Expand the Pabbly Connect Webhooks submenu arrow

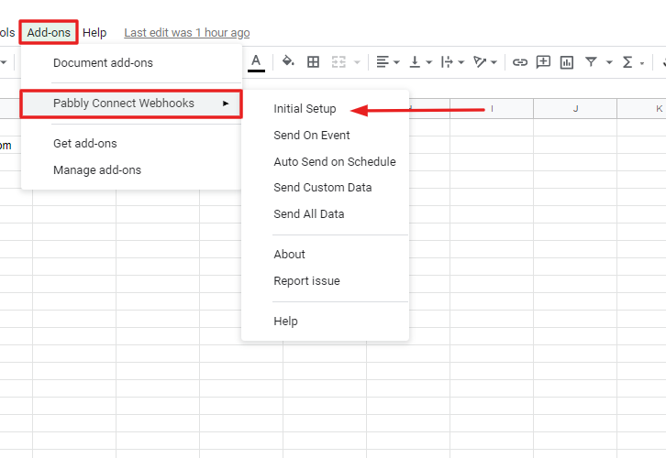coord(226,104)
